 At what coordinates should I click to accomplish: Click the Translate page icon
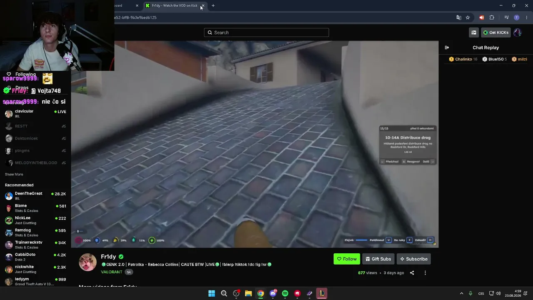459,17
